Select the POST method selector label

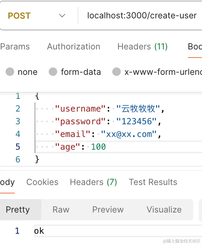[x=19, y=16]
